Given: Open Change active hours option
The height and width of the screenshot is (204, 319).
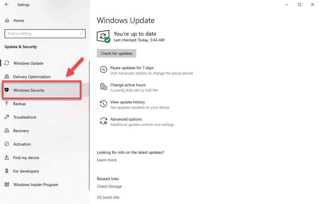Looking at the screenshot, I should 128,85.
